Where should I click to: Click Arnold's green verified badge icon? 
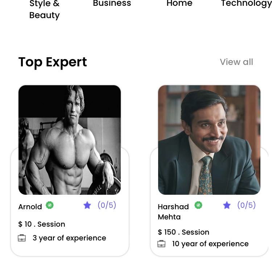(x=50, y=205)
